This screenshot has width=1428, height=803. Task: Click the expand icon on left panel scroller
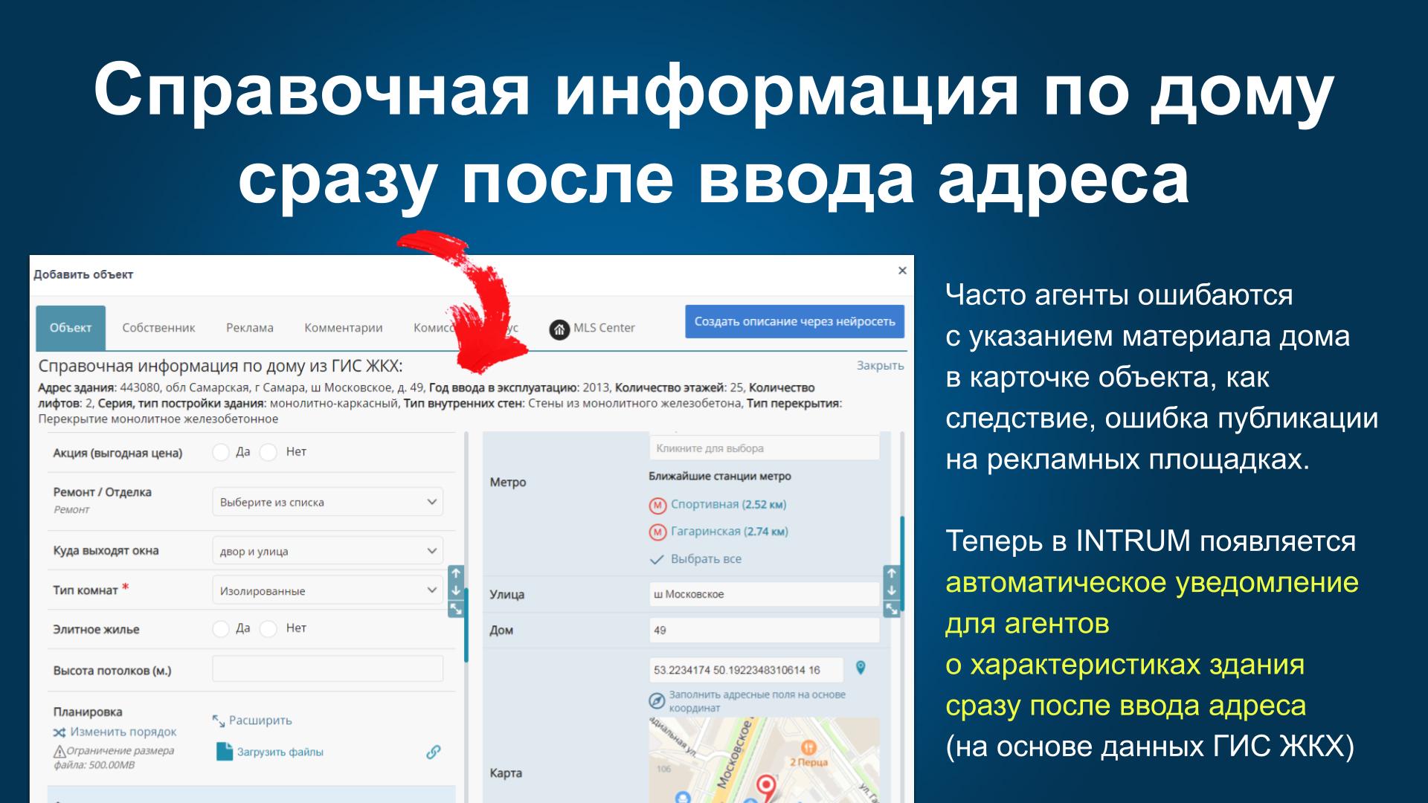click(456, 608)
